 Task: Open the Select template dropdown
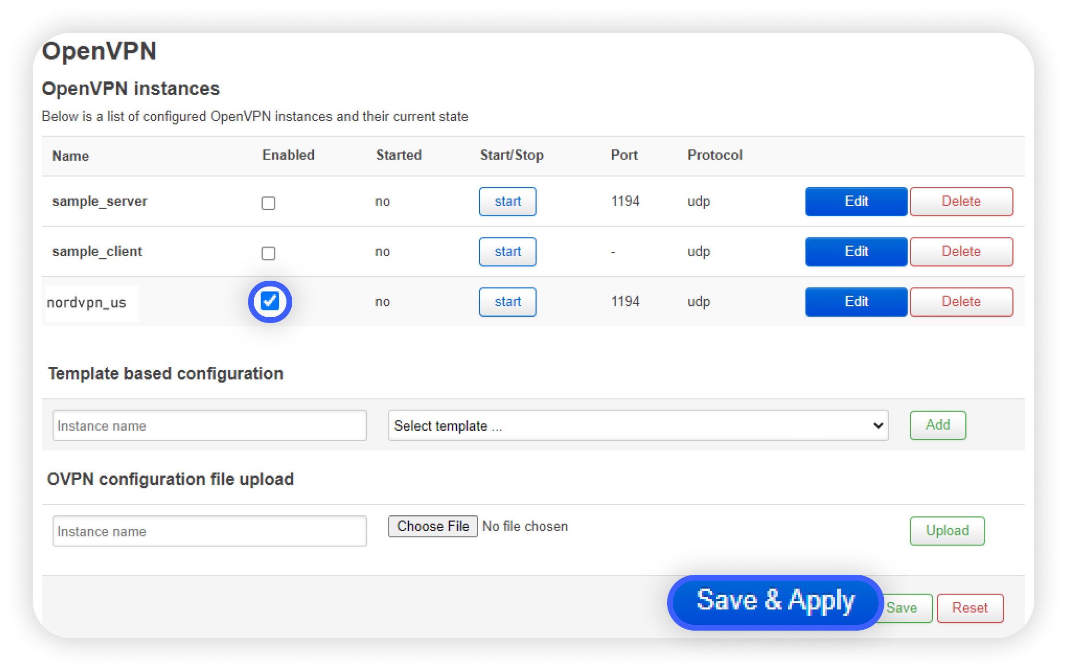[x=638, y=425]
